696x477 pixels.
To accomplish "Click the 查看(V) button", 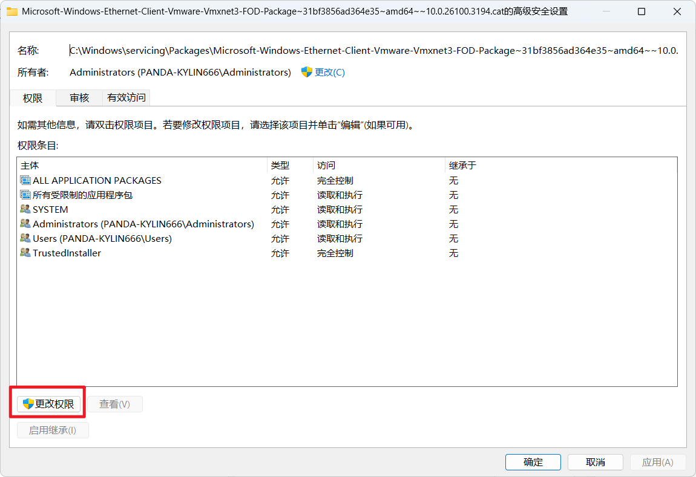I will [114, 404].
